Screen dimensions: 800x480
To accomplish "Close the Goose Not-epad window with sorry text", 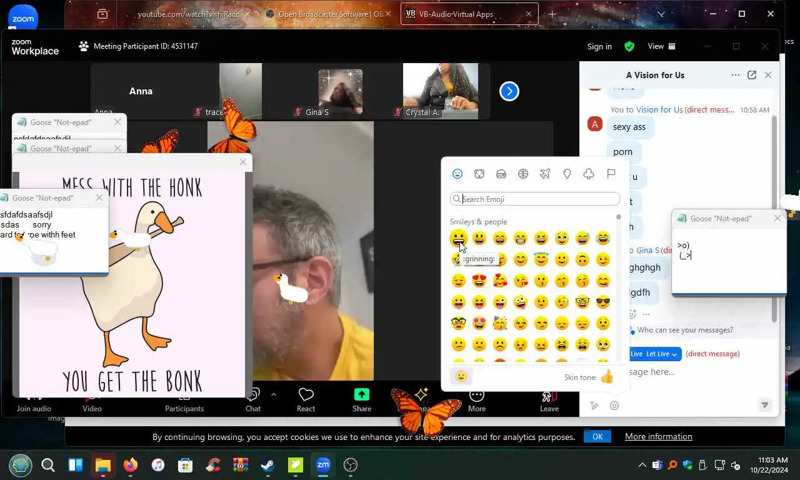I will 99,197.
